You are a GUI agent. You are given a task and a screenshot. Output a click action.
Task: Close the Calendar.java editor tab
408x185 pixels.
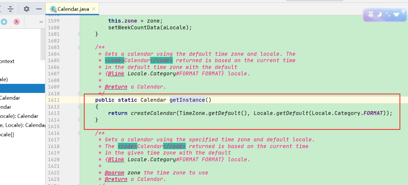click(x=94, y=9)
